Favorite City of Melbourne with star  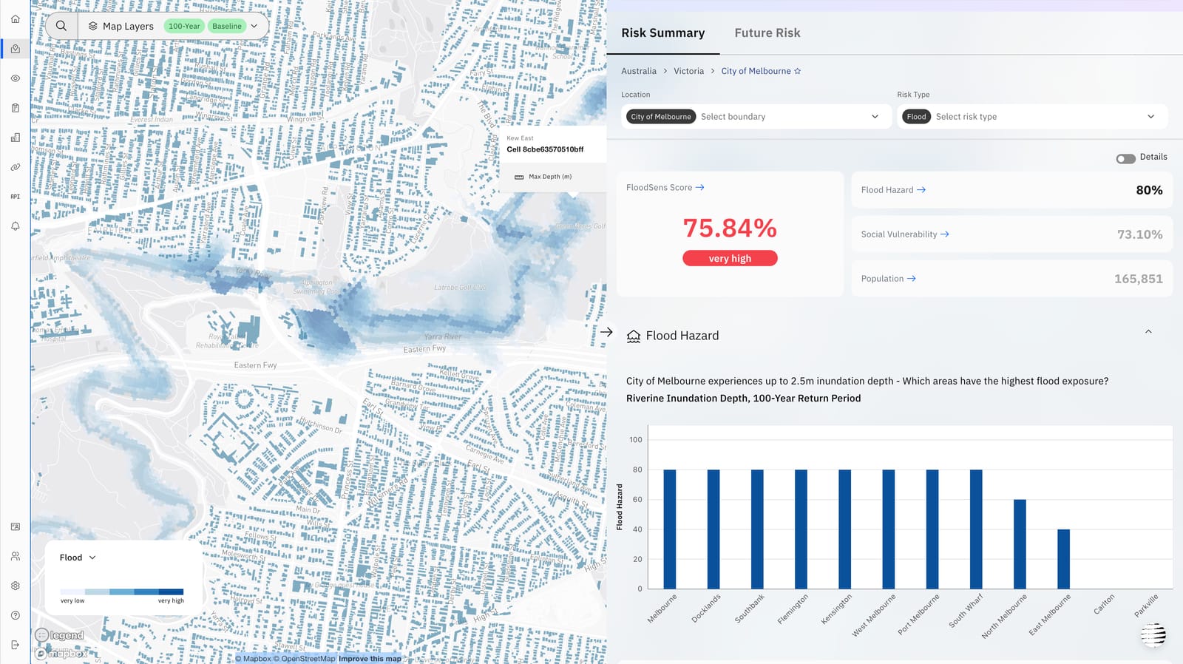797,71
